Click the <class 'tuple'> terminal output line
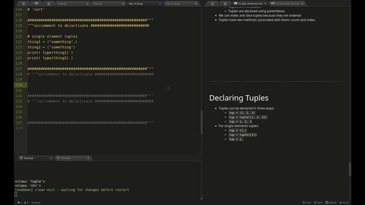The height and width of the screenshot is (205, 365). tap(30, 181)
